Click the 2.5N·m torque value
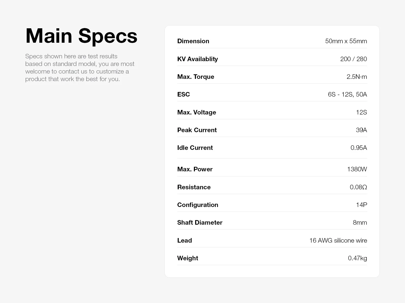This screenshot has height=303, width=405. [x=356, y=77]
